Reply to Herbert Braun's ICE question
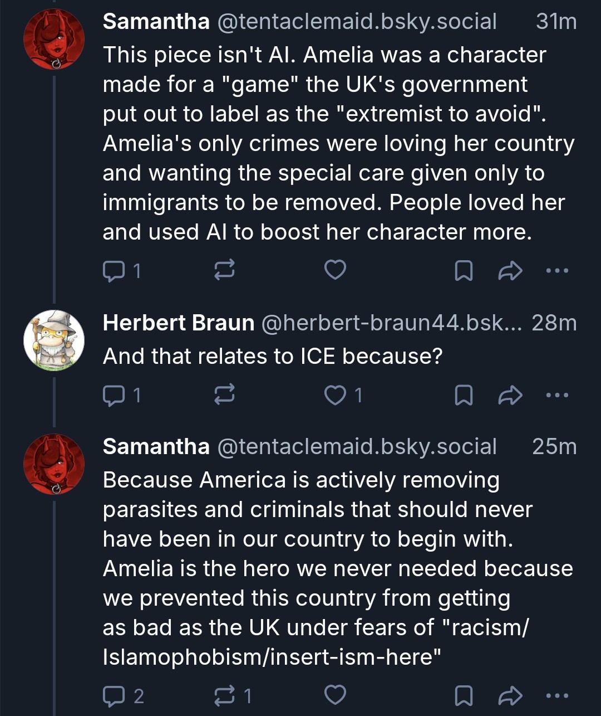Image resolution: width=601 pixels, height=716 pixels. (115, 395)
